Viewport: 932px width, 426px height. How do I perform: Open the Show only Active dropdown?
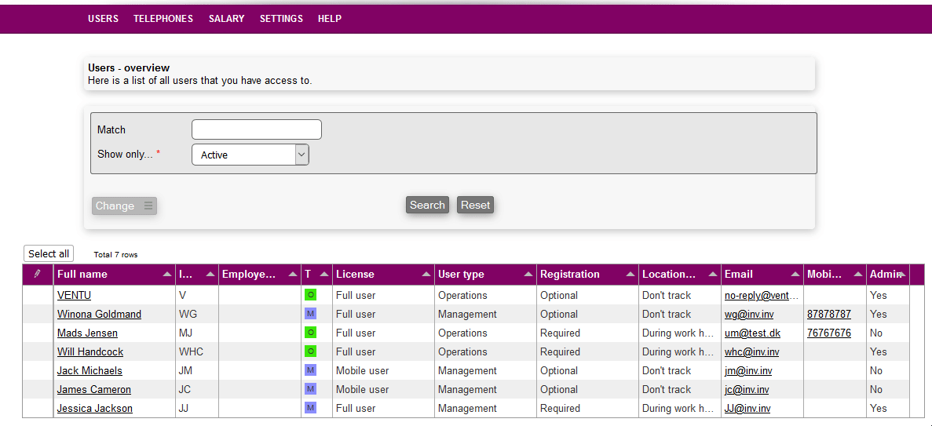point(250,155)
